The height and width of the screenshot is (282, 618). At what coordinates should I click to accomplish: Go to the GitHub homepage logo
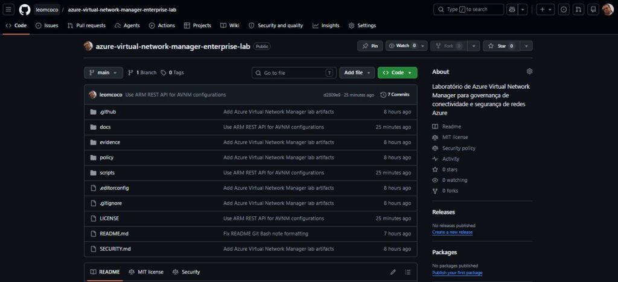point(24,10)
